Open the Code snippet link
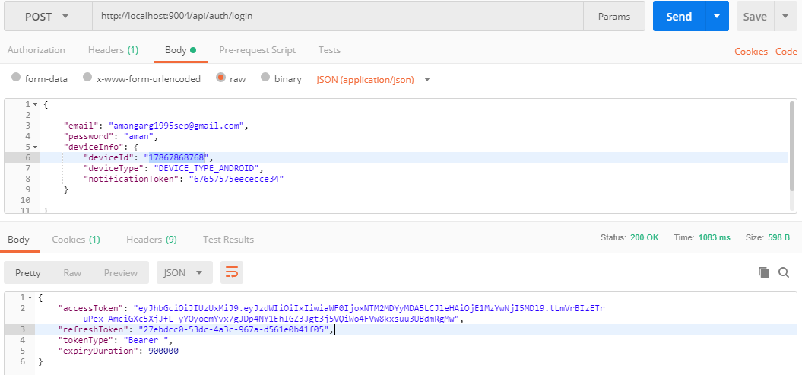 coord(786,51)
